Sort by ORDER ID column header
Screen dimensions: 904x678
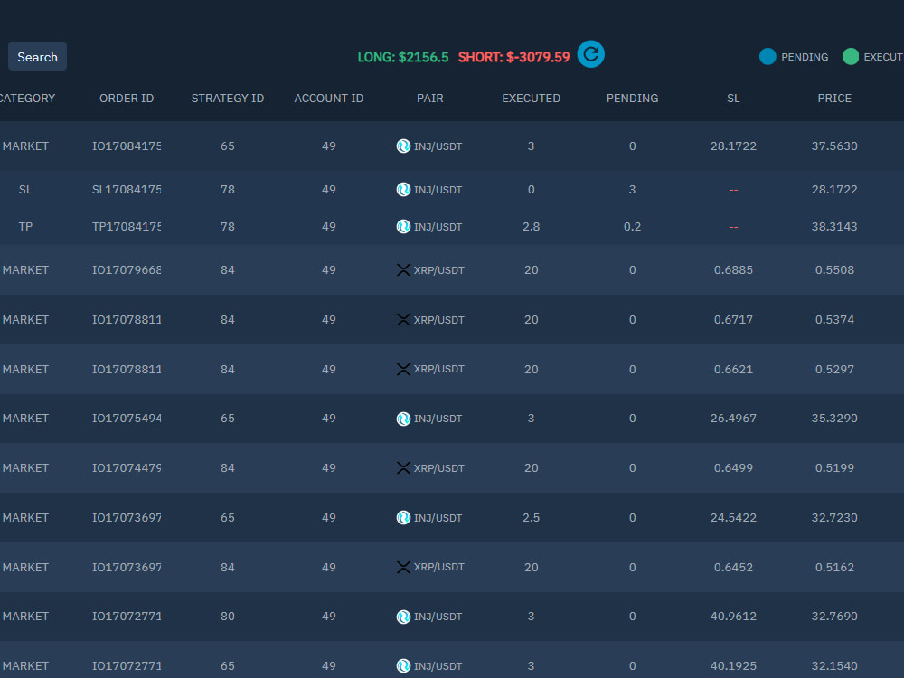click(127, 98)
